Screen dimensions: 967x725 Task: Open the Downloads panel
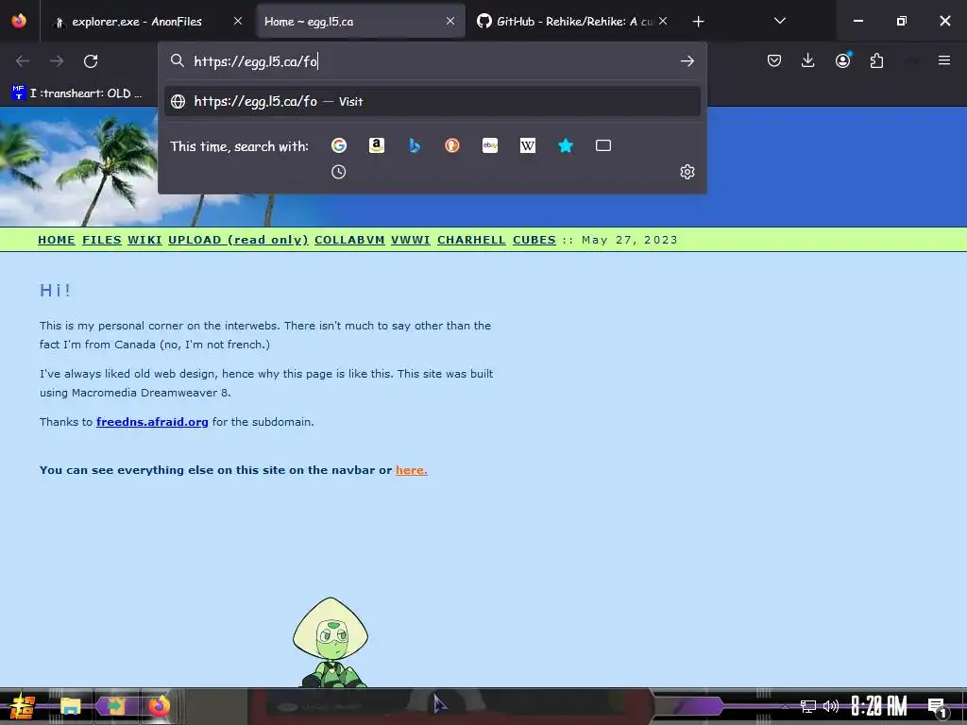[808, 60]
